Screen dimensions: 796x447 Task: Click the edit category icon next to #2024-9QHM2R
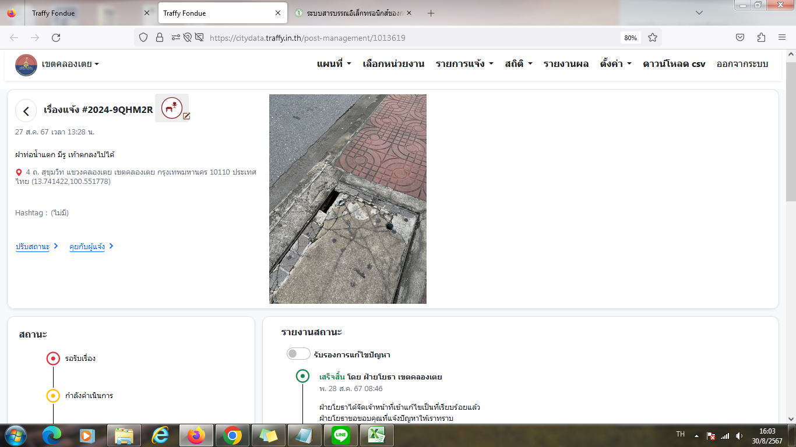point(186,116)
